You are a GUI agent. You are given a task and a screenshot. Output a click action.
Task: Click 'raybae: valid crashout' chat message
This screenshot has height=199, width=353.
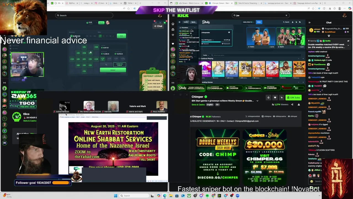[318, 52]
